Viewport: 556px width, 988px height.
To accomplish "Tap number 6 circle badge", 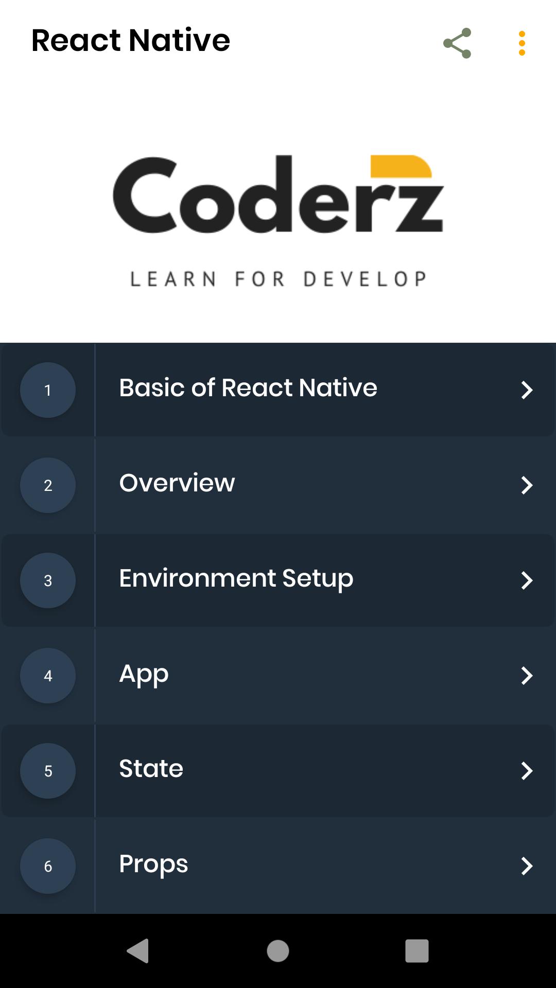I will 48,866.
